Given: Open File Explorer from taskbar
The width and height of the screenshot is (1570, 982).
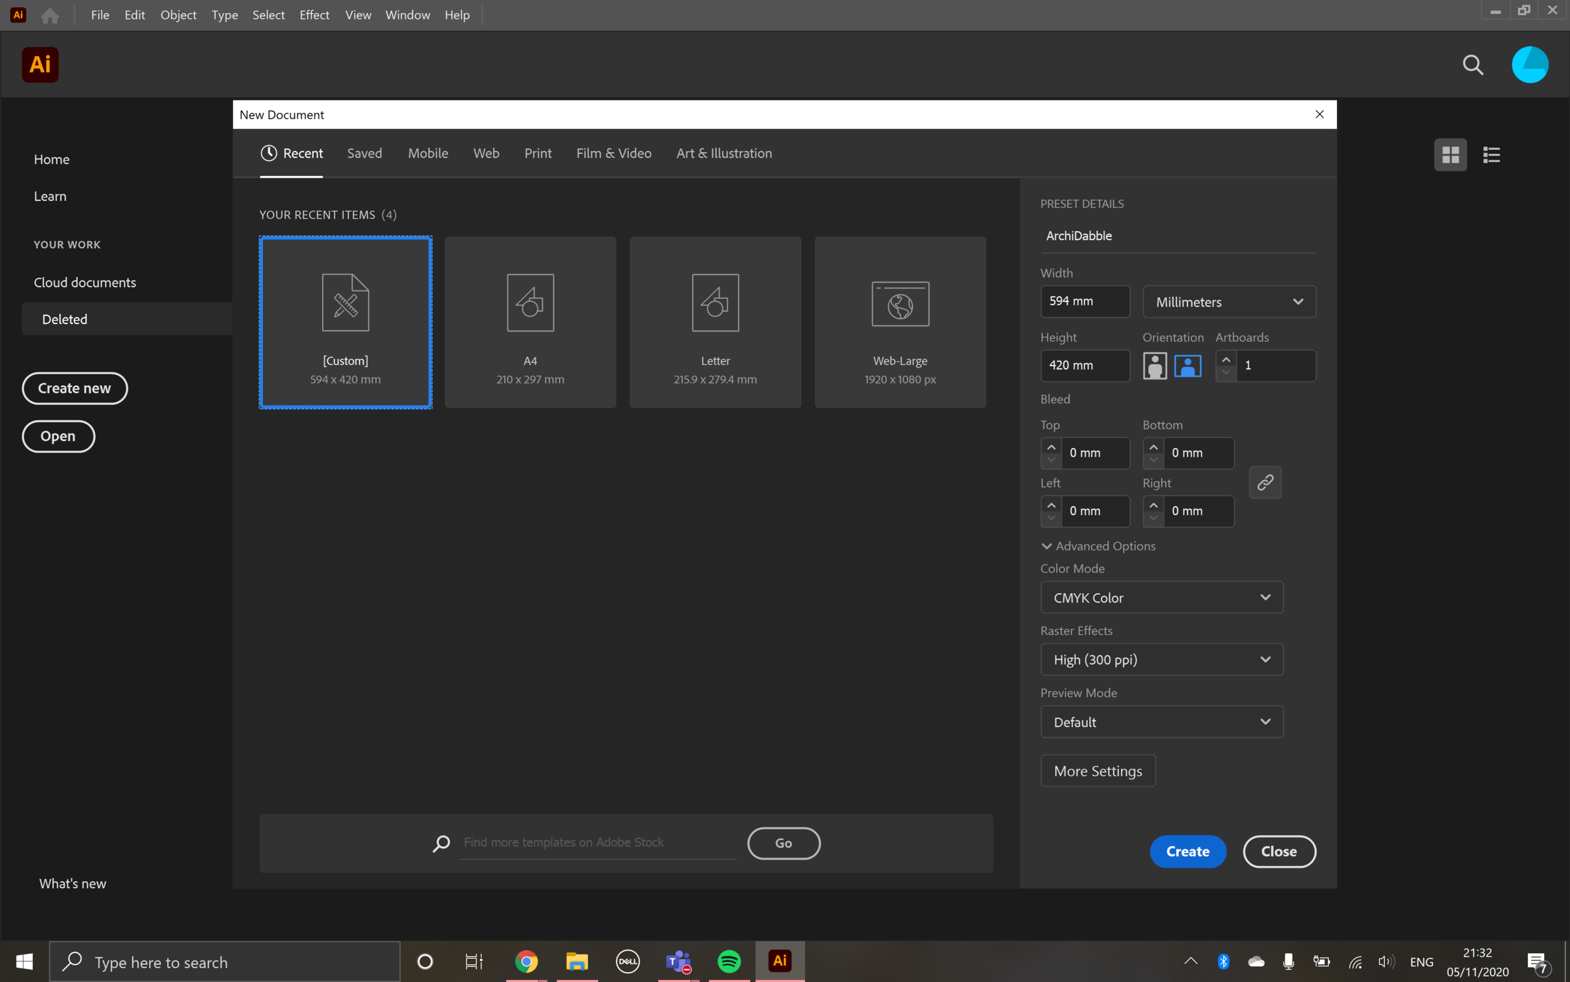Looking at the screenshot, I should (577, 962).
